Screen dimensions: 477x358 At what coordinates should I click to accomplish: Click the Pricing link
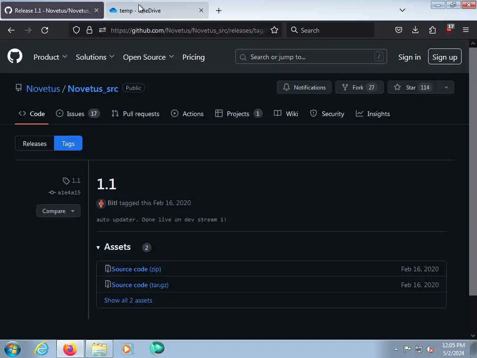pyautogui.click(x=193, y=57)
